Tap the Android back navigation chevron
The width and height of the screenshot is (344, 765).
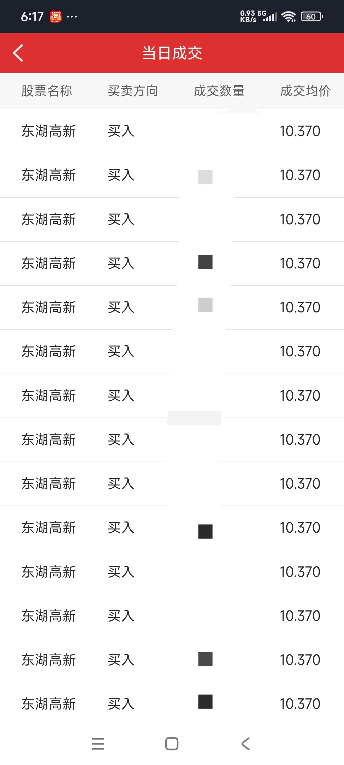pyautogui.click(x=246, y=744)
